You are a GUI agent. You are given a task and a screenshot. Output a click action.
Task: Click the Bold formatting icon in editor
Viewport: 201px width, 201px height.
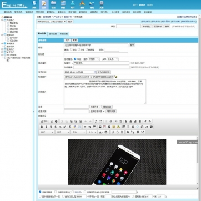click(42, 127)
